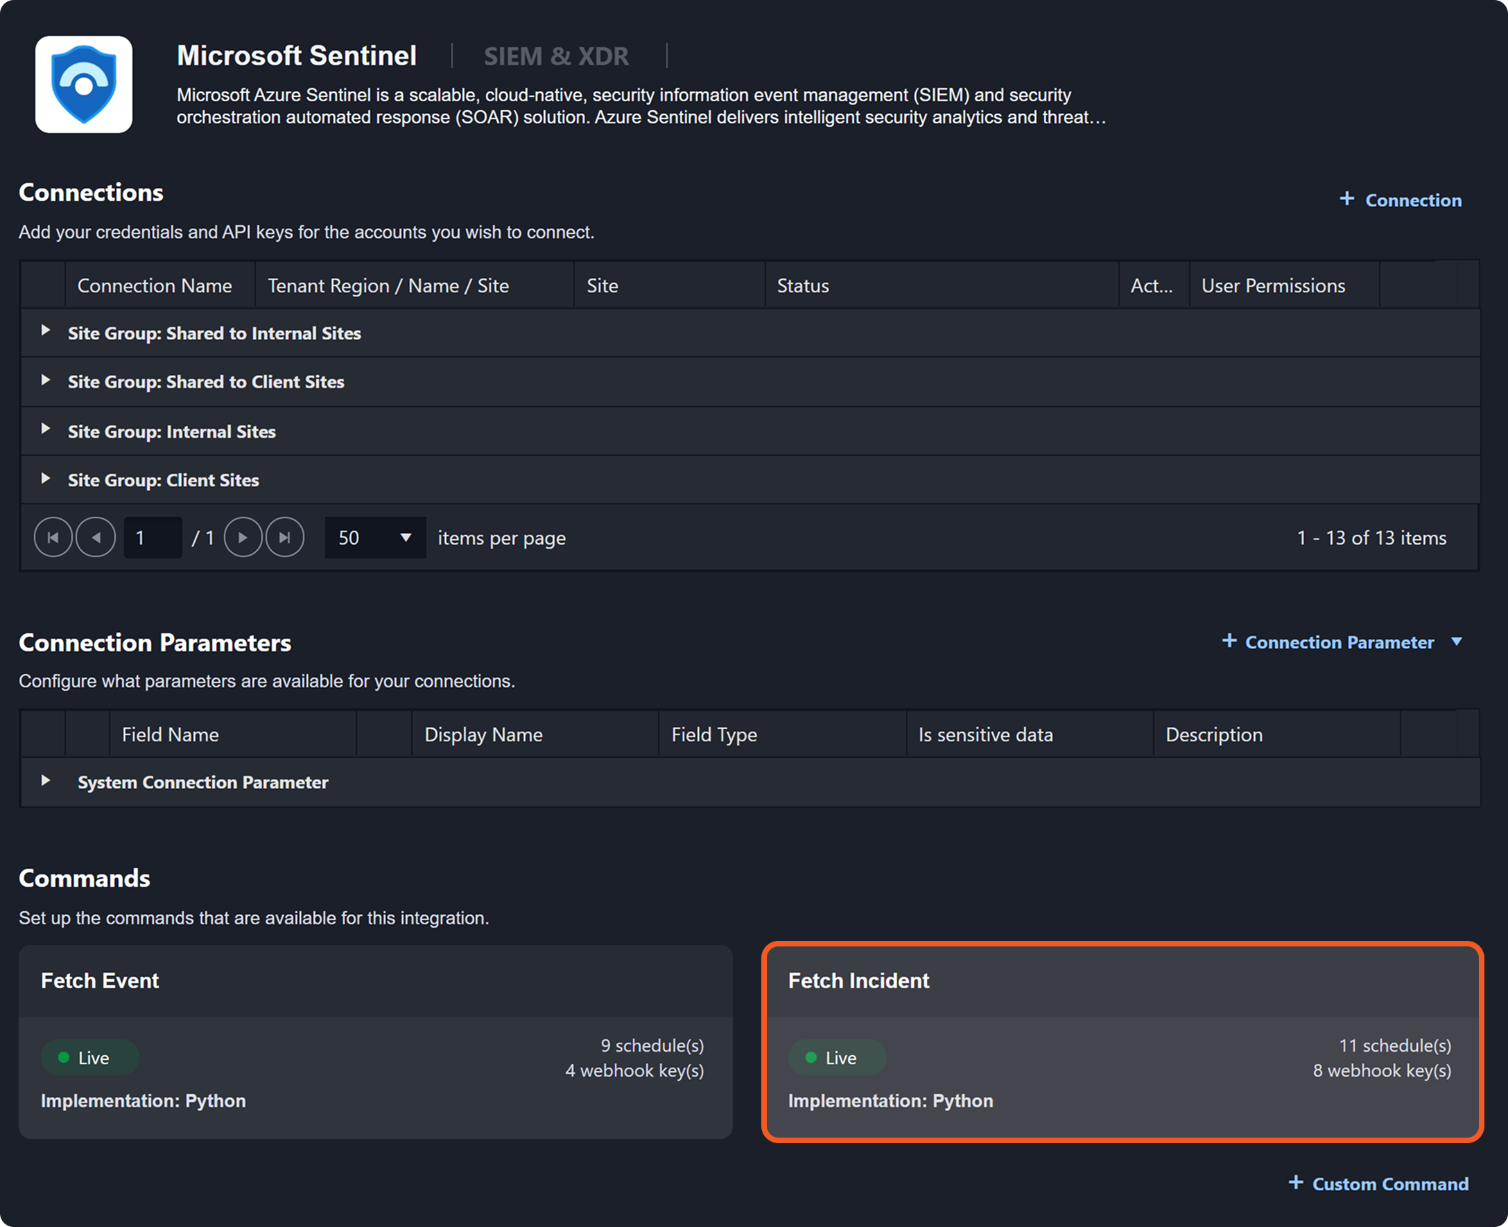Open Connection Parameter dropdown arrow
Viewport: 1508px width, 1227px height.
click(x=1457, y=642)
